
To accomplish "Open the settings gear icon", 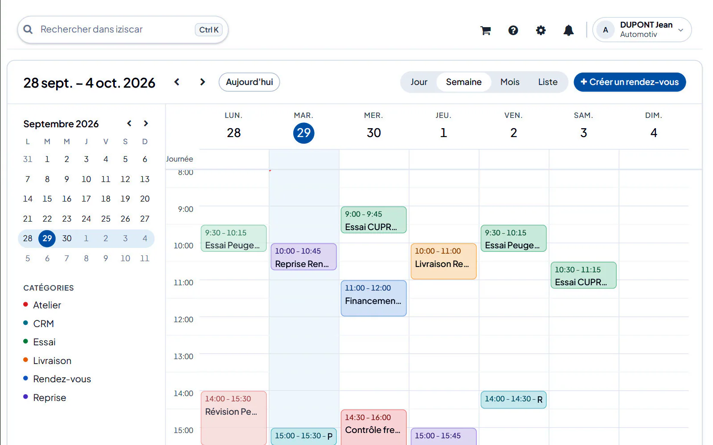I will pos(541,30).
